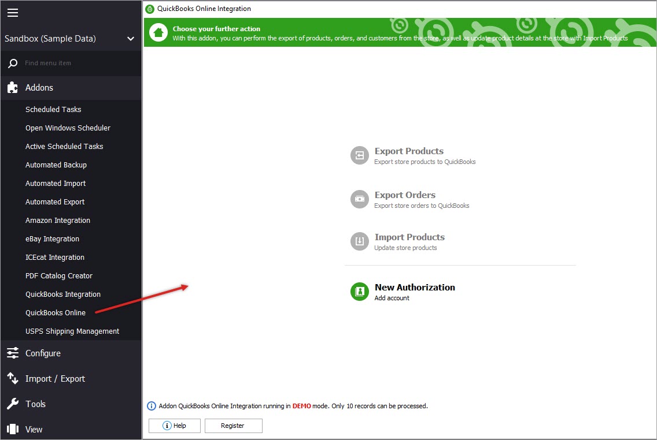The height and width of the screenshot is (440, 657).
Task: Click the Export Products icon
Action: tap(359, 155)
